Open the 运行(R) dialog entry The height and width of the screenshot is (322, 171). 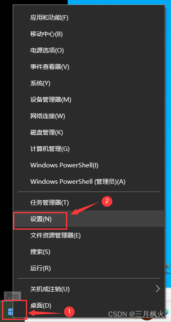pos(41,268)
